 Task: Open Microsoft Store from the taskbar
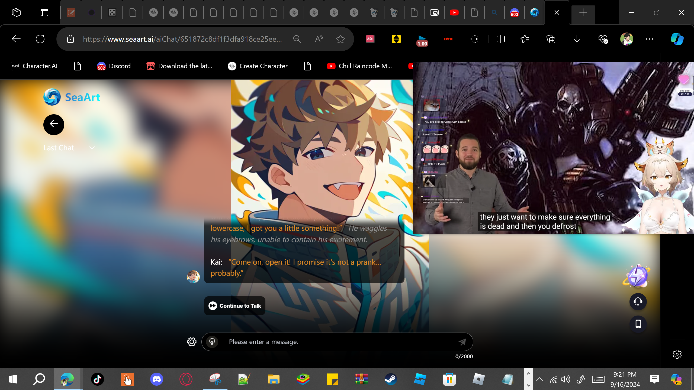click(x=449, y=379)
